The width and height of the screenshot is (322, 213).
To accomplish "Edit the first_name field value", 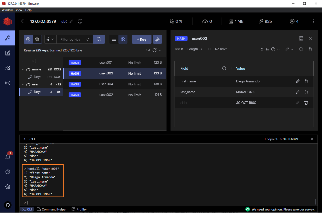I will (297, 81).
